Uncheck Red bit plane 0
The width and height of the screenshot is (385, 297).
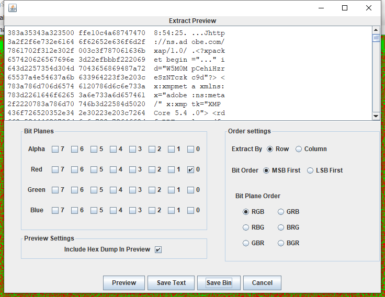tap(190, 169)
